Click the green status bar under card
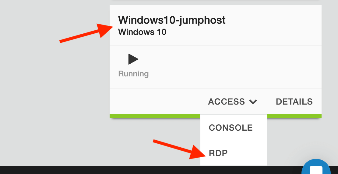Viewport: 338px width, 174px height. 152,116
